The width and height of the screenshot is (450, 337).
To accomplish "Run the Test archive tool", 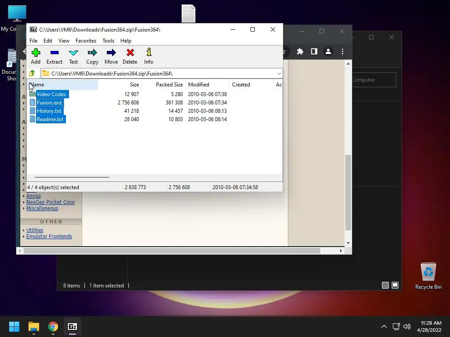I will (x=73, y=57).
